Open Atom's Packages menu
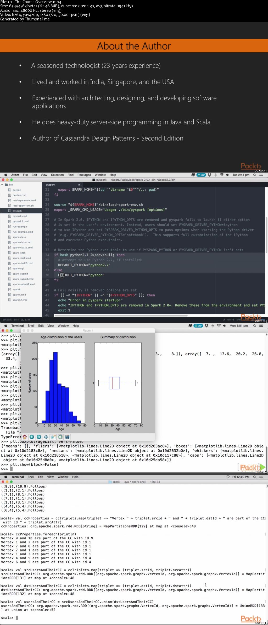Viewport: 268px width, 625px height. tap(84, 175)
